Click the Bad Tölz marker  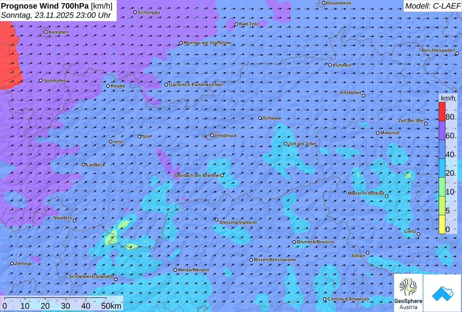click(x=236, y=24)
